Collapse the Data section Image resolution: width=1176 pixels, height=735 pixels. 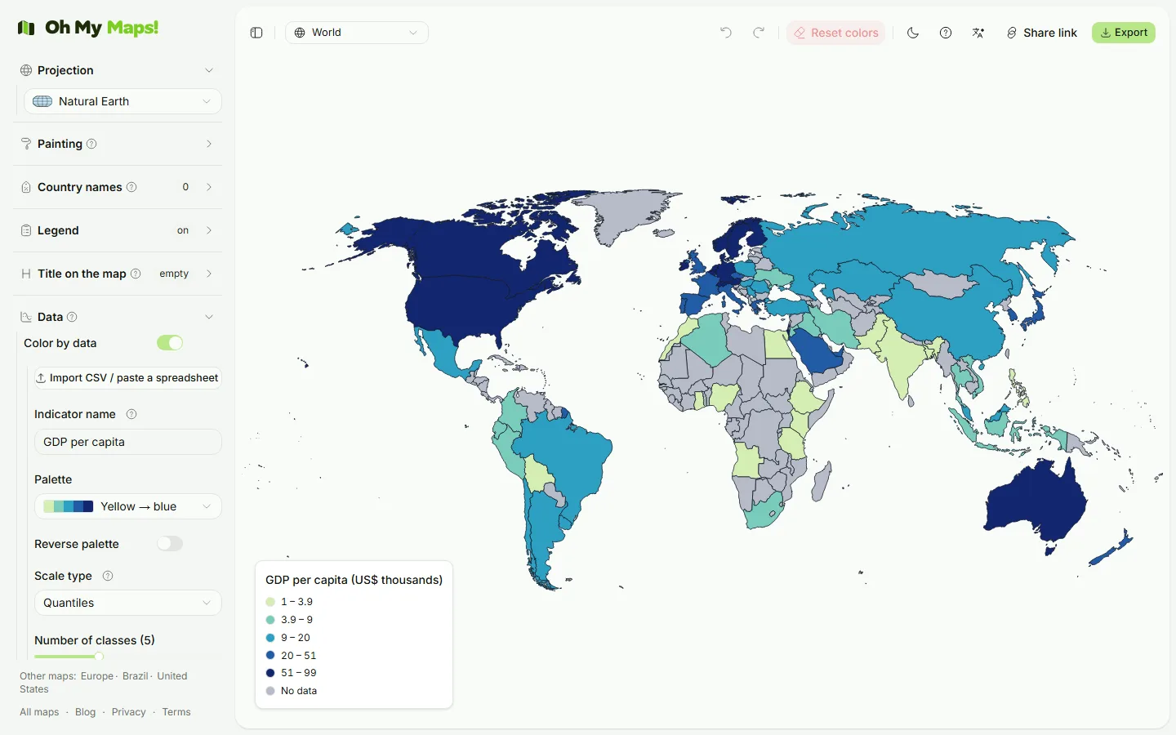click(x=118, y=317)
